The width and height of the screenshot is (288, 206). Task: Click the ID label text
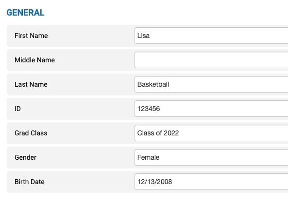tap(17, 109)
